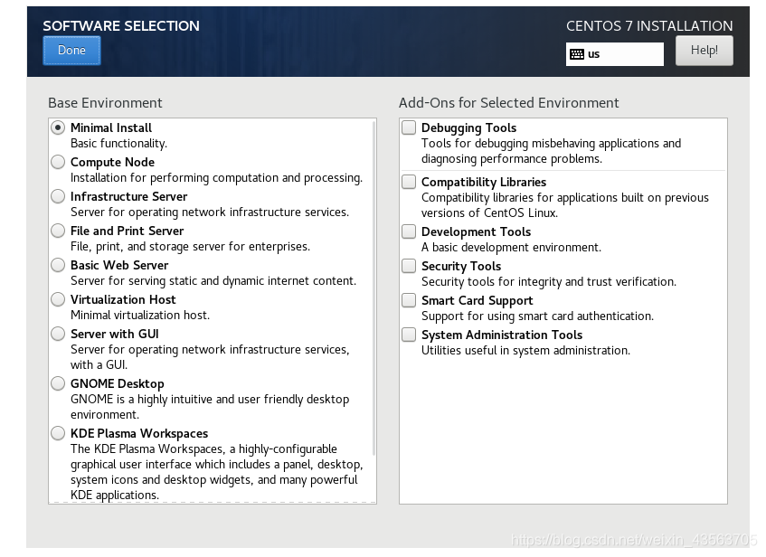
Task: Click the 'Base Environment' heading
Action: (x=105, y=102)
